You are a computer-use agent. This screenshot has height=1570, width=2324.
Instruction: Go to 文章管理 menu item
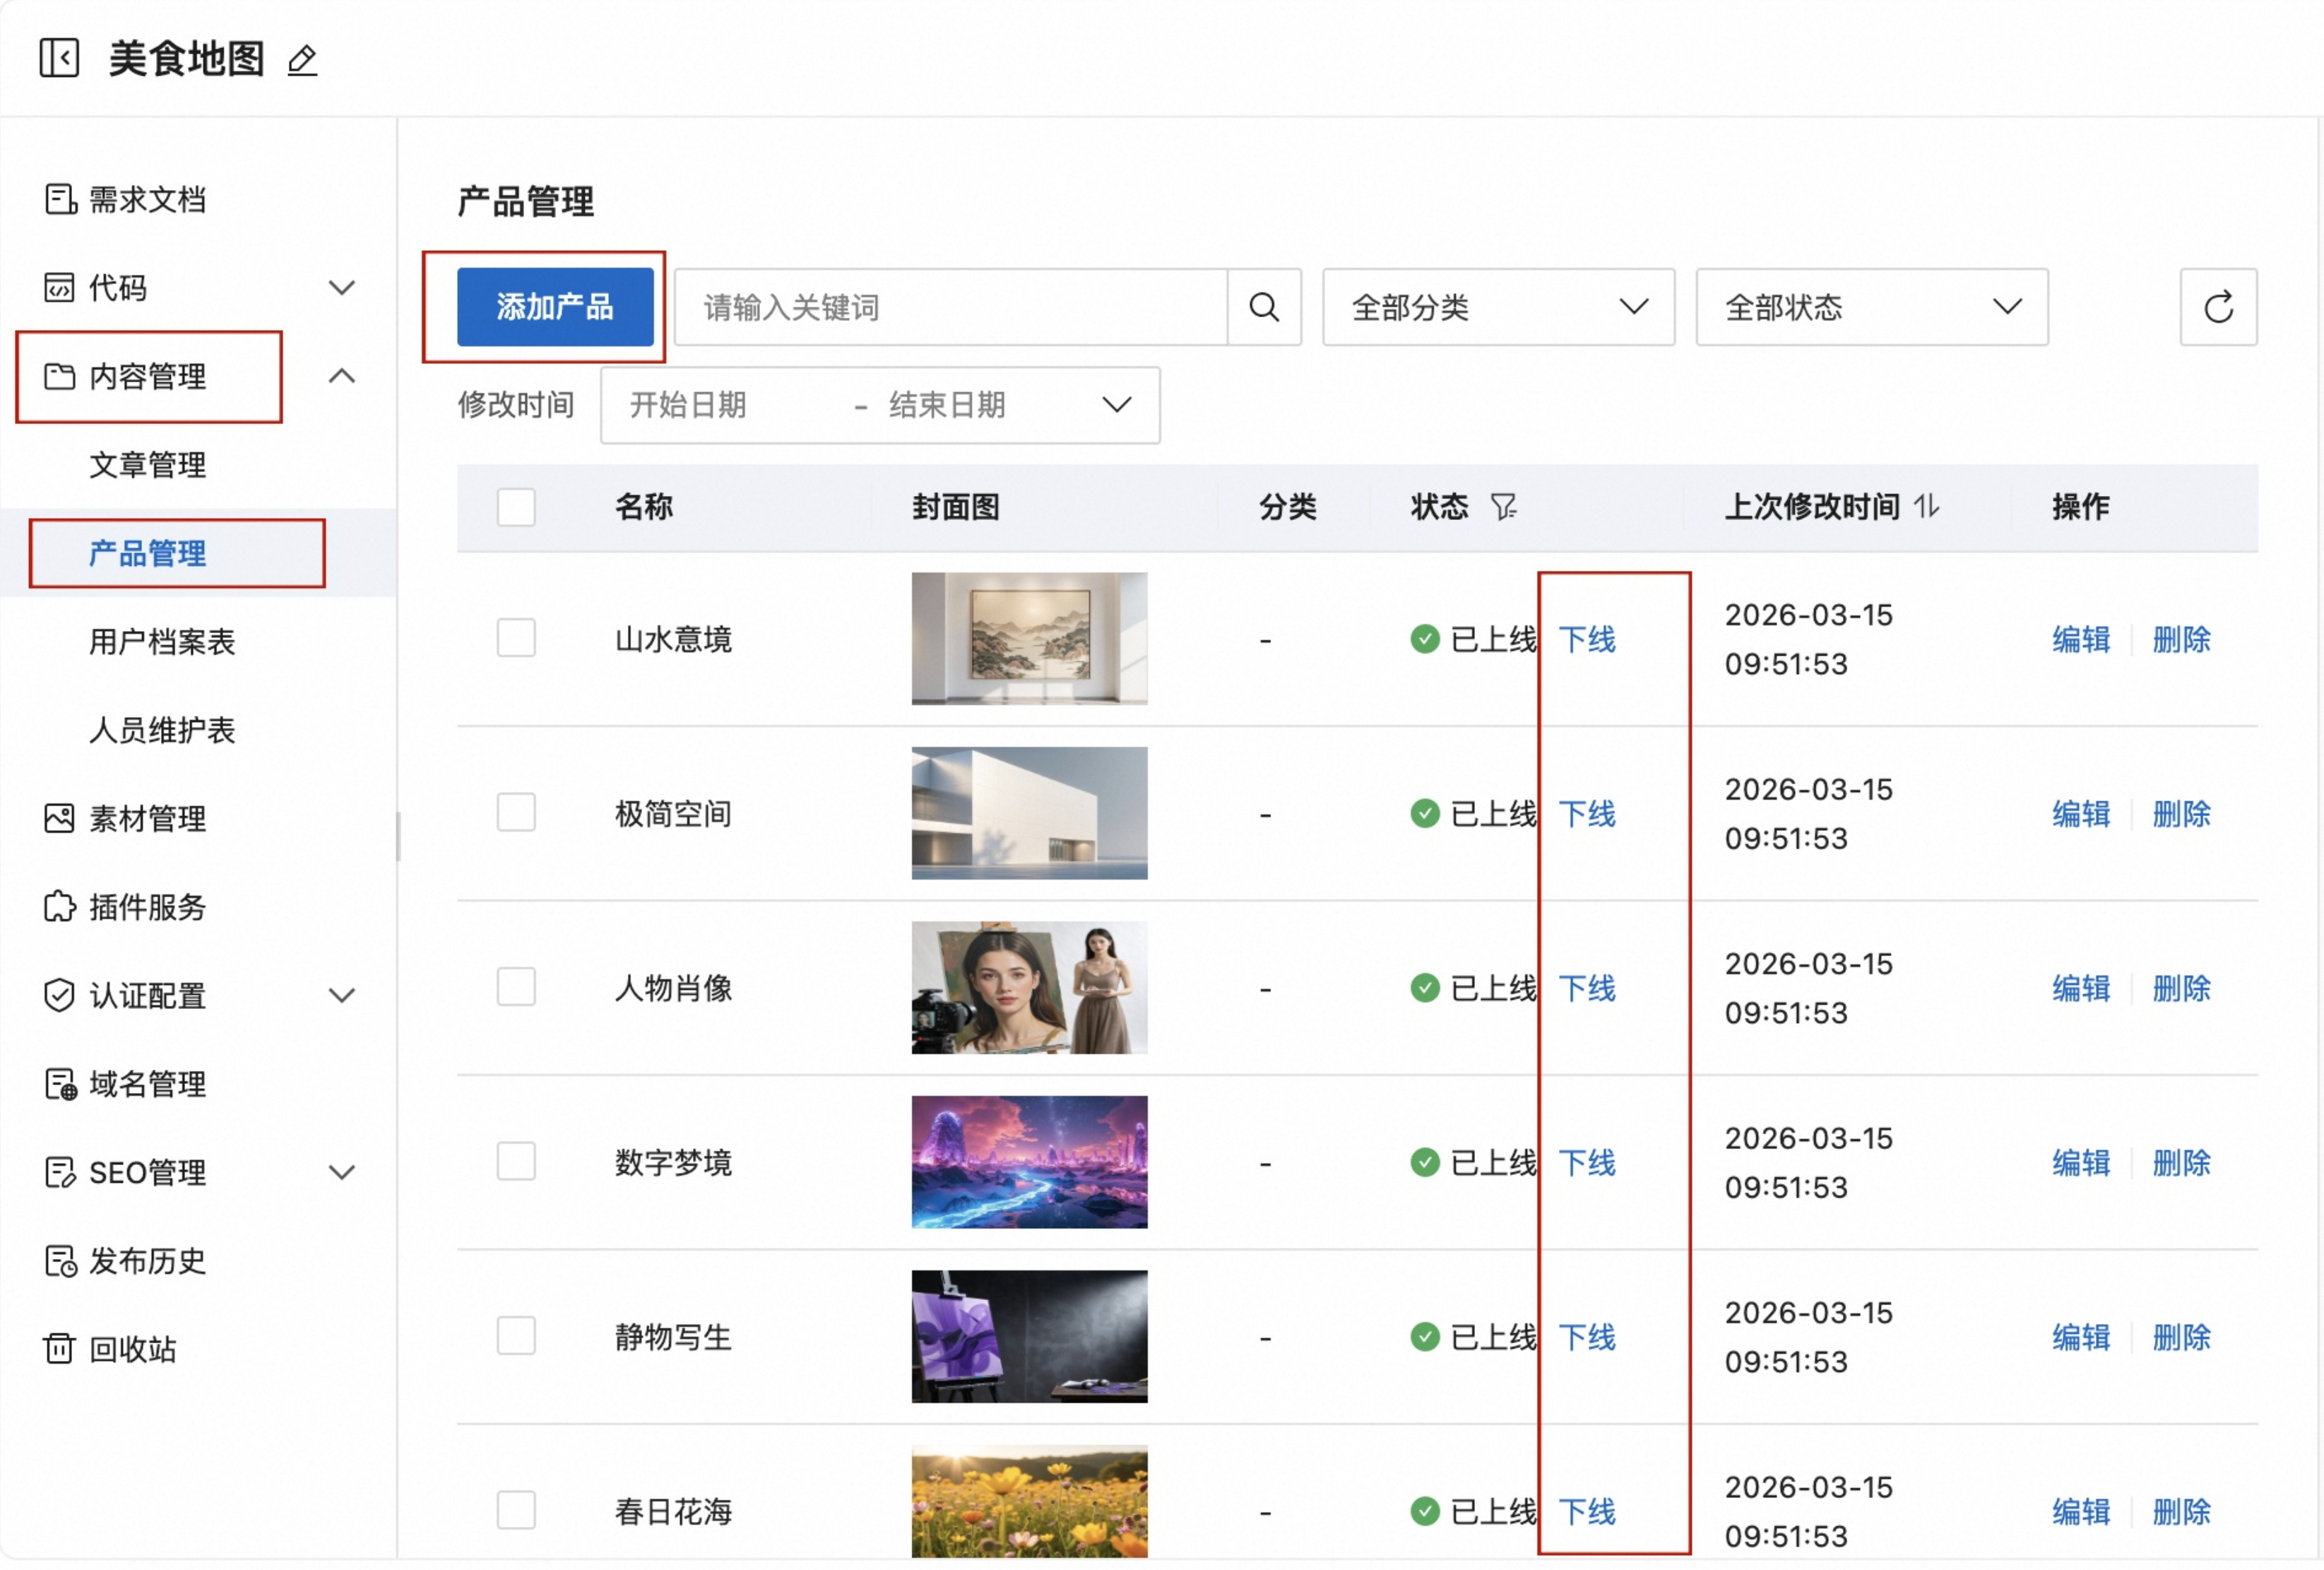pos(148,465)
